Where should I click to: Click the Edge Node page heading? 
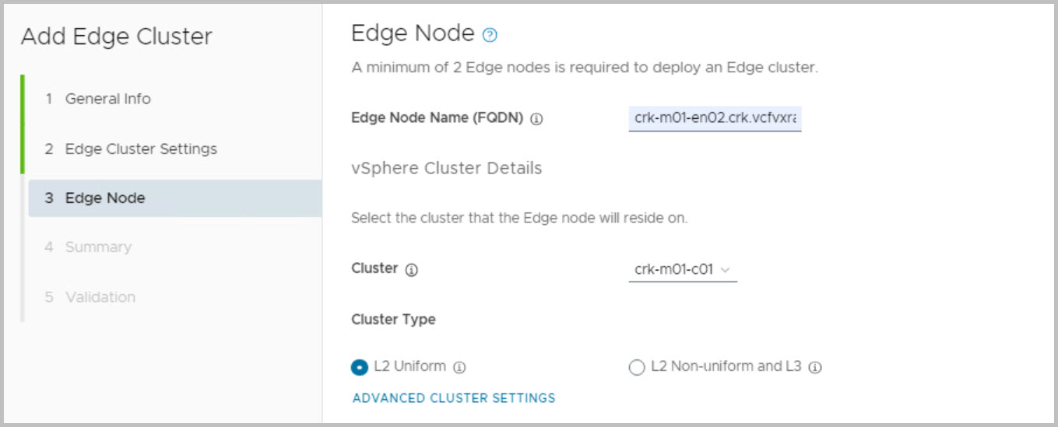pyautogui.click(x=413, y=33)
